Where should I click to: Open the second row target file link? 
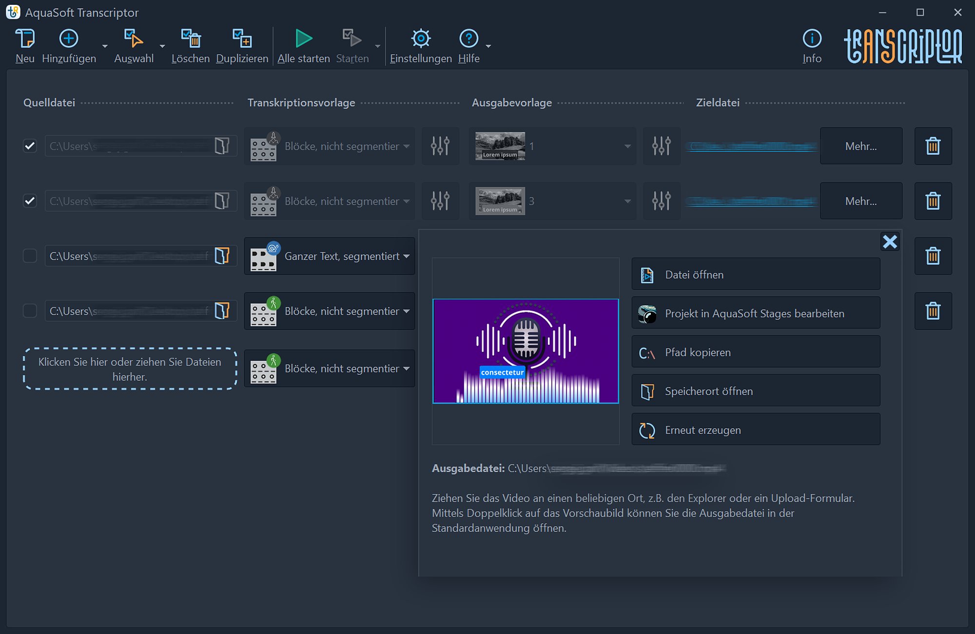[752, 201]
